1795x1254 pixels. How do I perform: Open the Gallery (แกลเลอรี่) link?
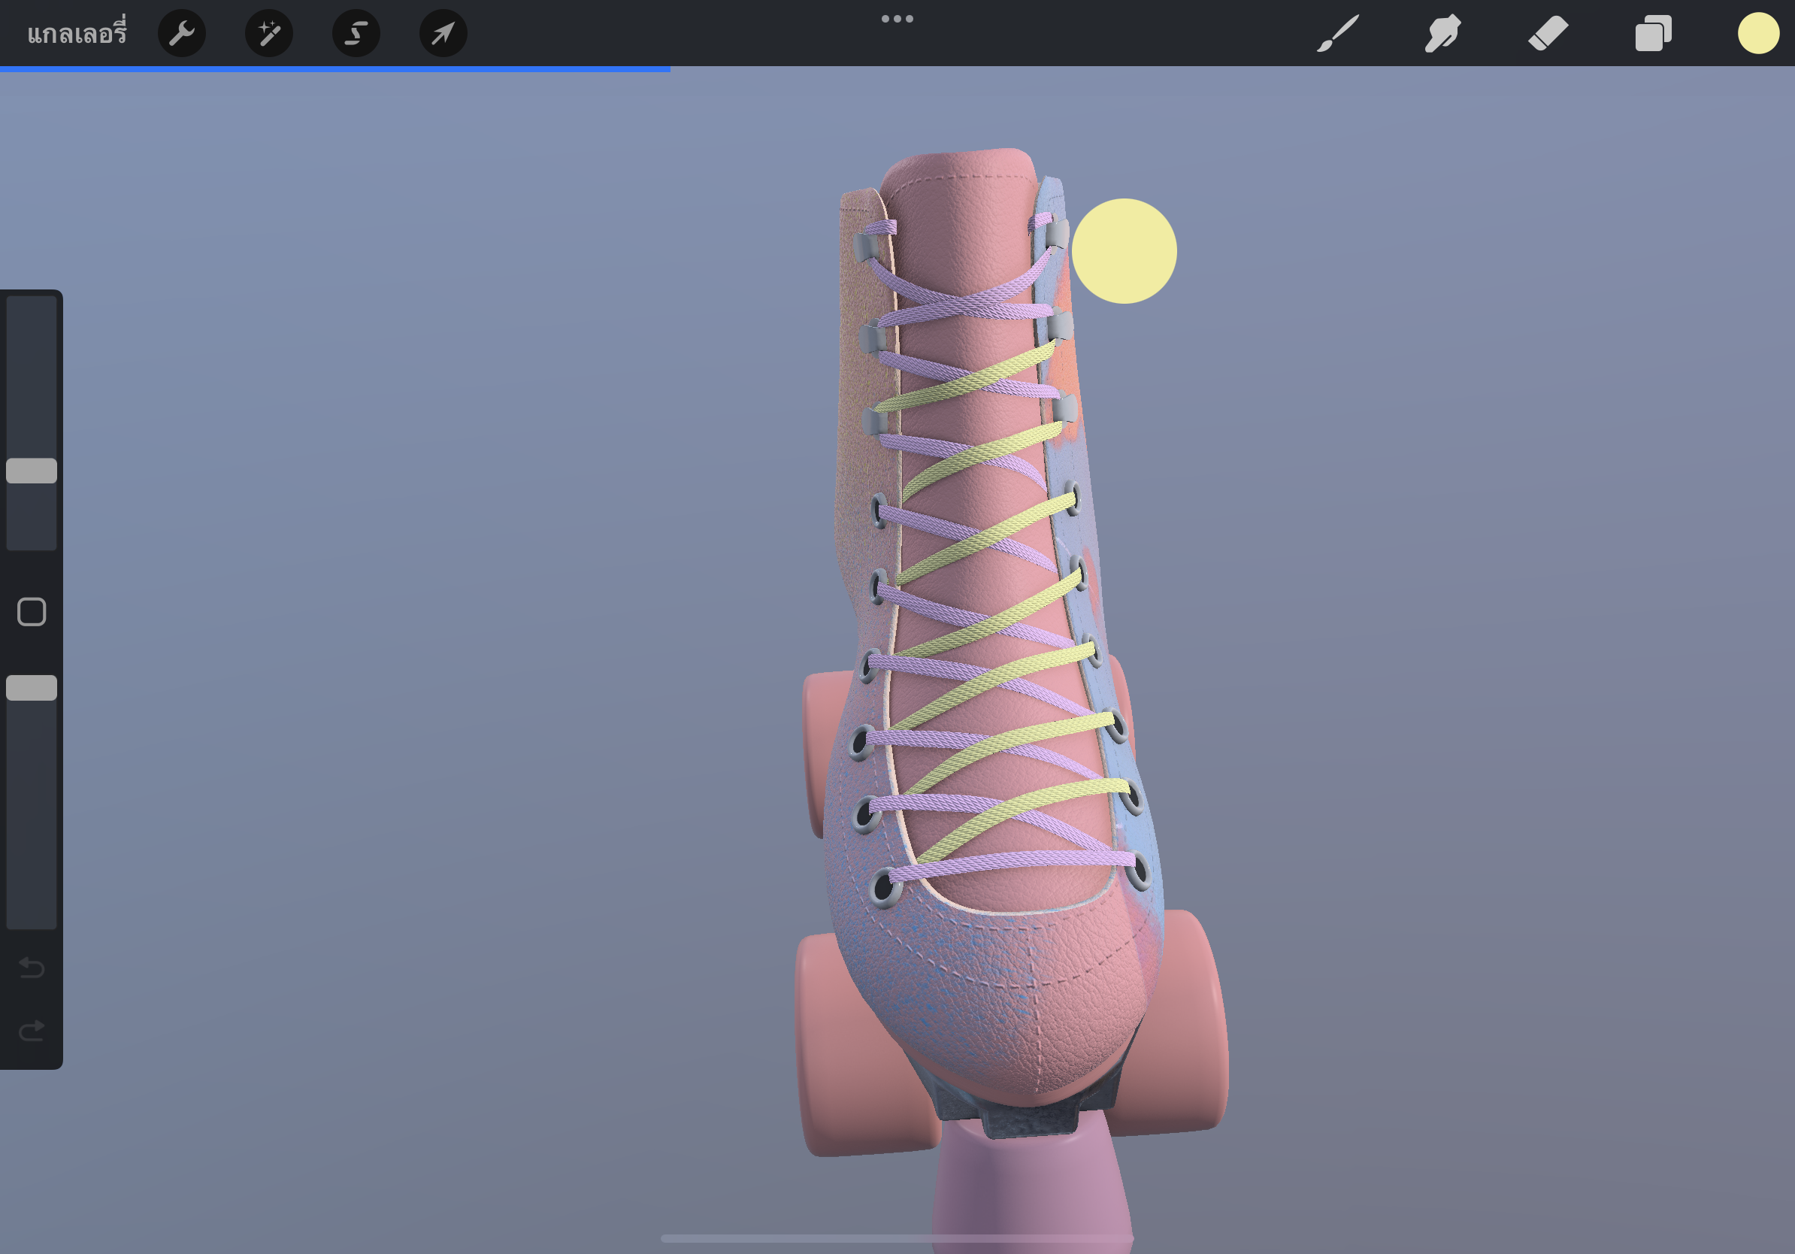click(77, 34)
